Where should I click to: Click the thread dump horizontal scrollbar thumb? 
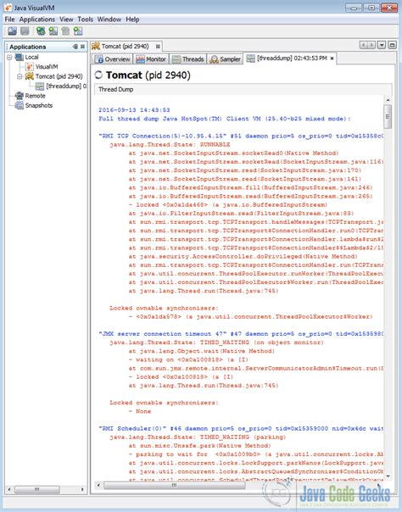point(175,485)
